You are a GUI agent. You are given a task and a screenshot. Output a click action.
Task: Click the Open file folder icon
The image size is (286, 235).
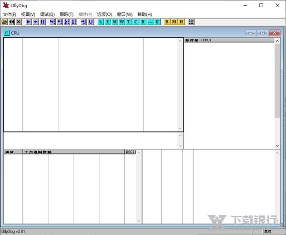point(5,22)
